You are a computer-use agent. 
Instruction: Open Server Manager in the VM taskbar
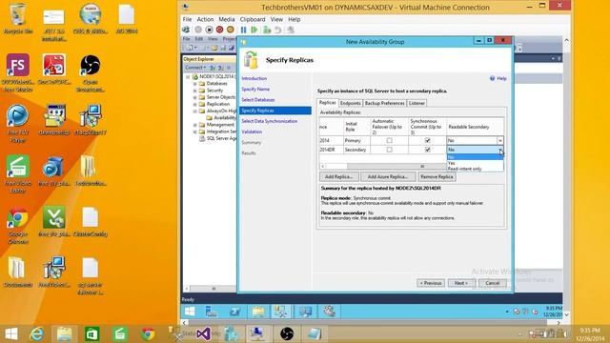(x=212, y=312)
